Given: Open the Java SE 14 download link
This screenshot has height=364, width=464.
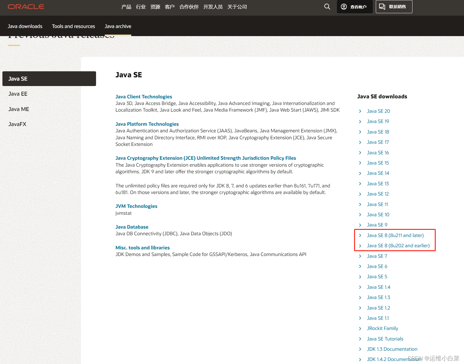Looking at the screenshot, I should [378, 173].
